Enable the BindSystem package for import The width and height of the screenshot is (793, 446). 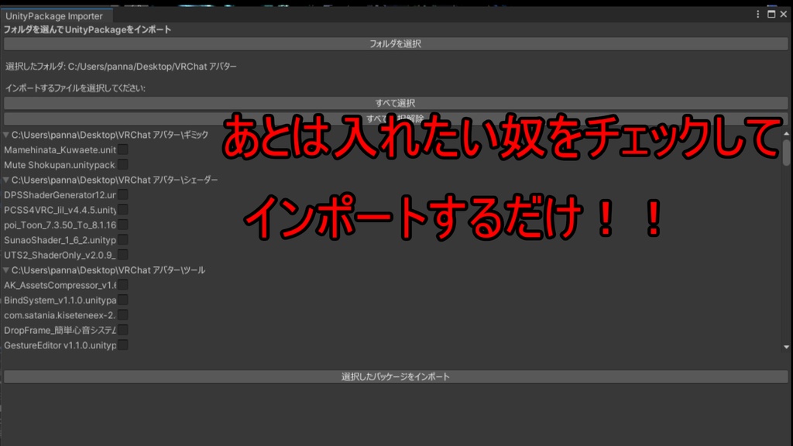point(124,300)
